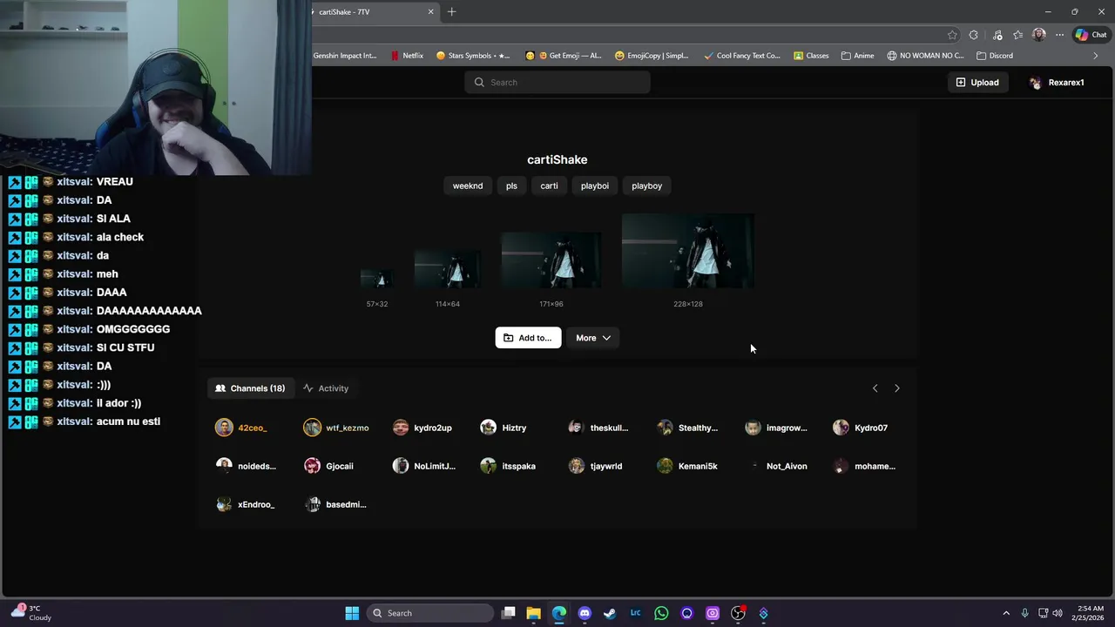This screenshot has height=627, width=1115.
Task: Open channel theskull...
Action: coord(598,428)
